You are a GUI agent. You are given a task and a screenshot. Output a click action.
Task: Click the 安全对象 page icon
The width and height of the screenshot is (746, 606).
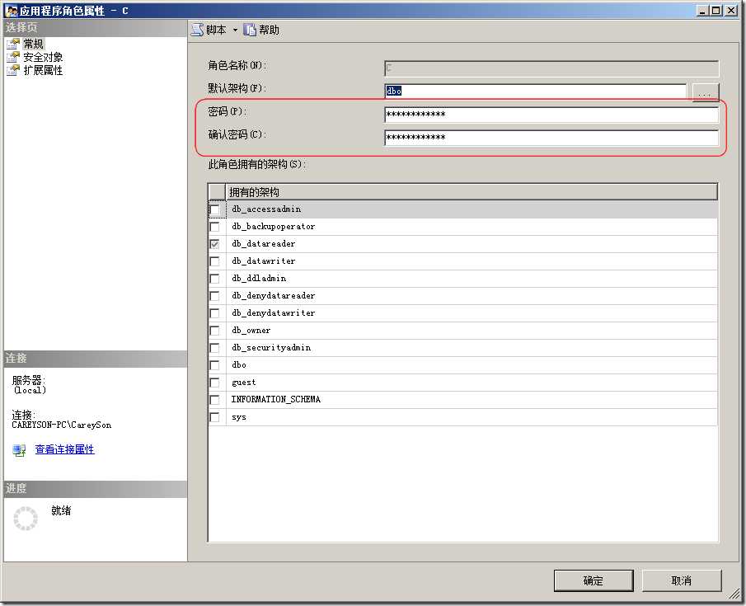click(13, 57)
